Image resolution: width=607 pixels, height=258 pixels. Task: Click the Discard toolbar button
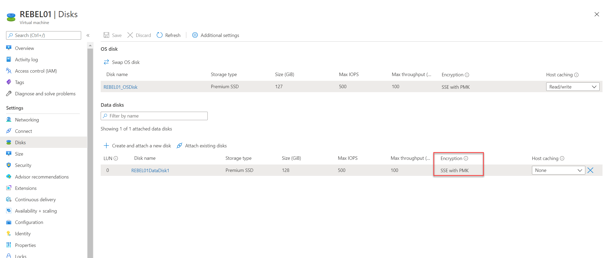[x=139, y=35]
